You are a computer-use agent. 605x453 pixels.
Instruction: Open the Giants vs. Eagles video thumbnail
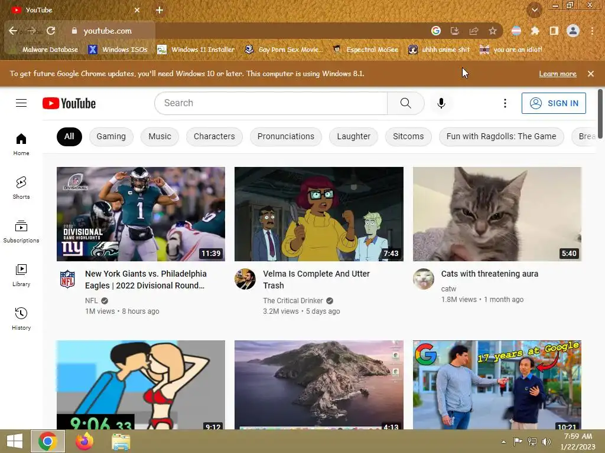[x=141, y=214]
